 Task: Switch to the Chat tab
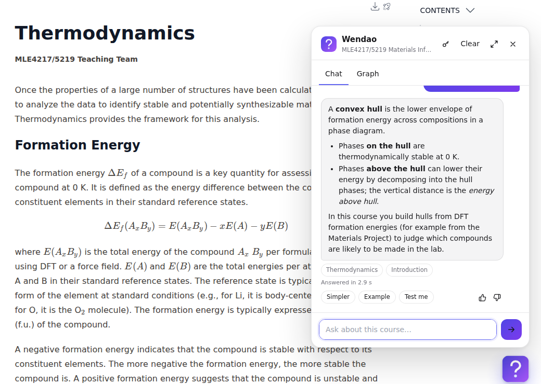333,74
